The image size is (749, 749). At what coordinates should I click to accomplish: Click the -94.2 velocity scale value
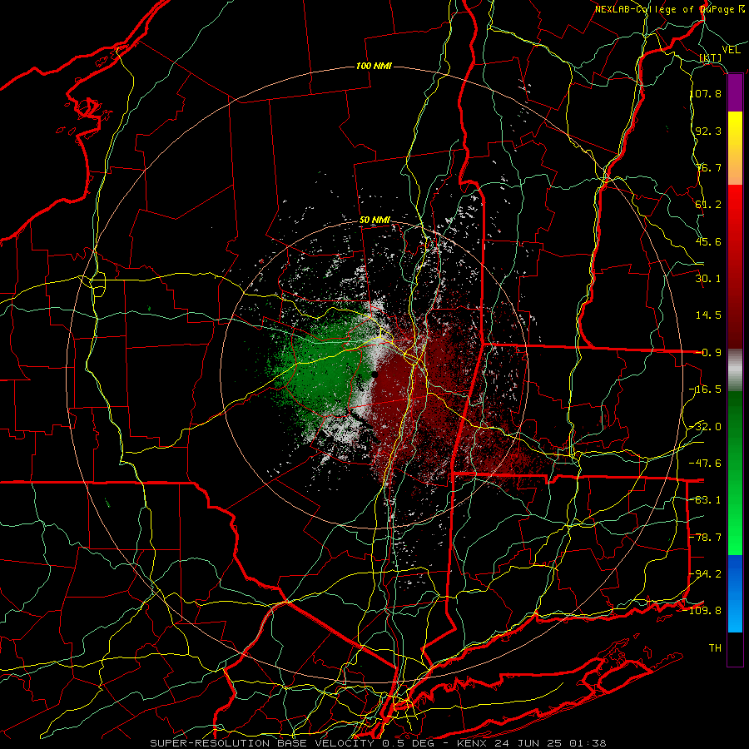pos(706,574)
